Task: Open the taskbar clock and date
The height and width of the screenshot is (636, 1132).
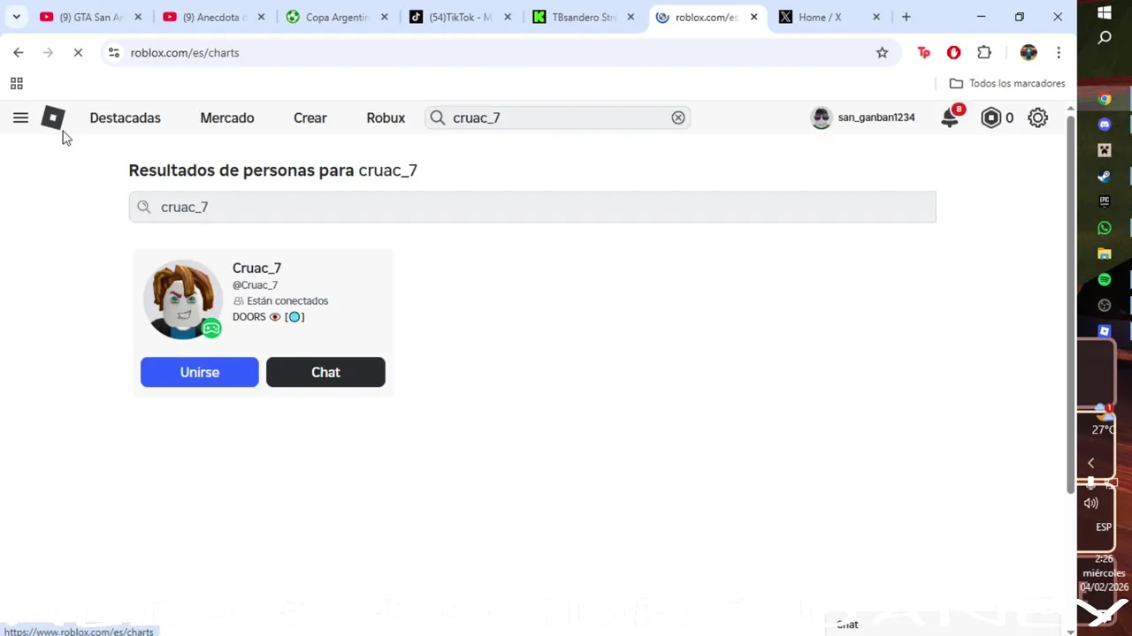Action: [x=1104, y=573]
